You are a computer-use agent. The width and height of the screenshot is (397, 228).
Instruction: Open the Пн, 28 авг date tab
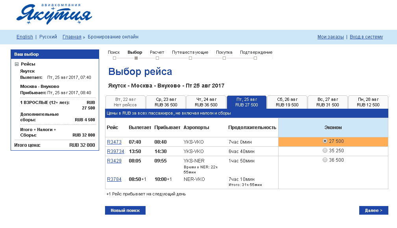click(x=368, y=102)
